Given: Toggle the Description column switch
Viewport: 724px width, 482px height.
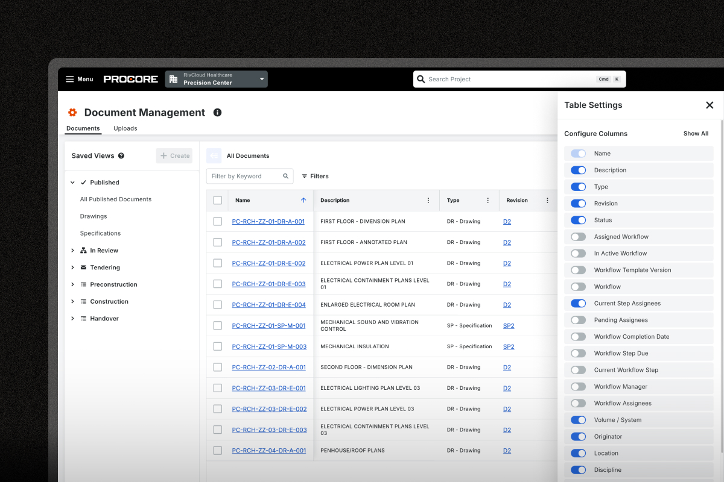Looking at the screenshot, I should coord(578,171).
